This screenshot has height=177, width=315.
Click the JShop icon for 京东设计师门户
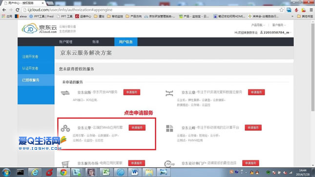coord(169,164)
